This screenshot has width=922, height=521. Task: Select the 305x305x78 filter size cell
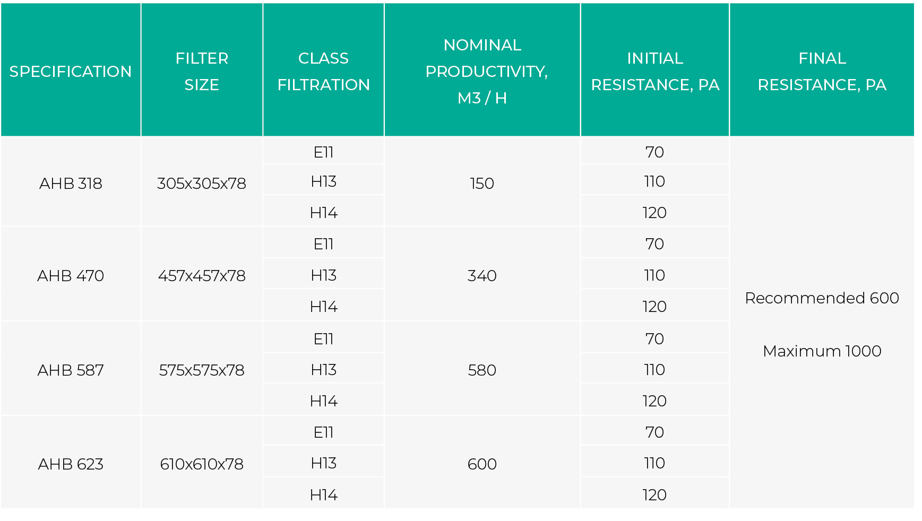202,183
